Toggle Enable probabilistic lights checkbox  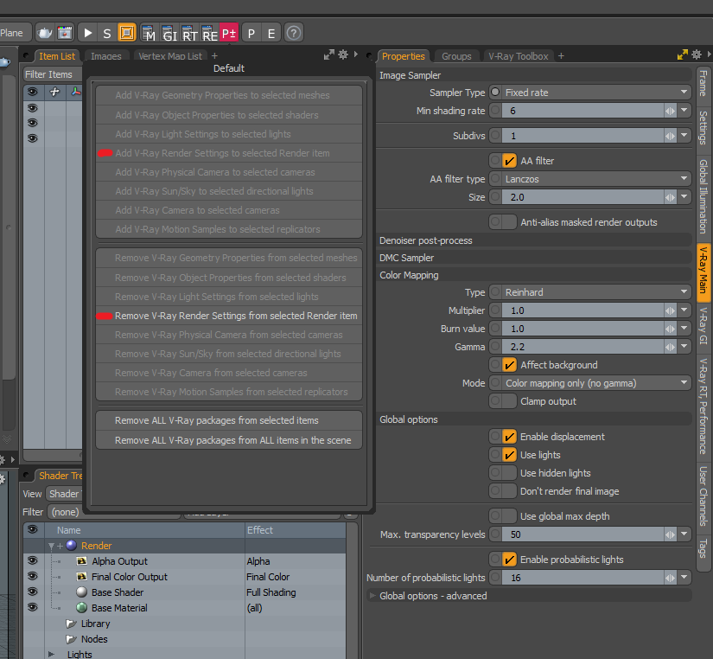point(509,560)
